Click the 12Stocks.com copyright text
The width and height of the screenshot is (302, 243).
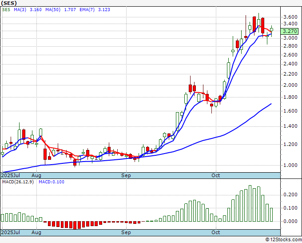283,240
